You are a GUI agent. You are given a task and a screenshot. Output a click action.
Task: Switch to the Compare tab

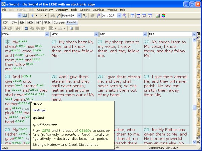coord(59,22)
